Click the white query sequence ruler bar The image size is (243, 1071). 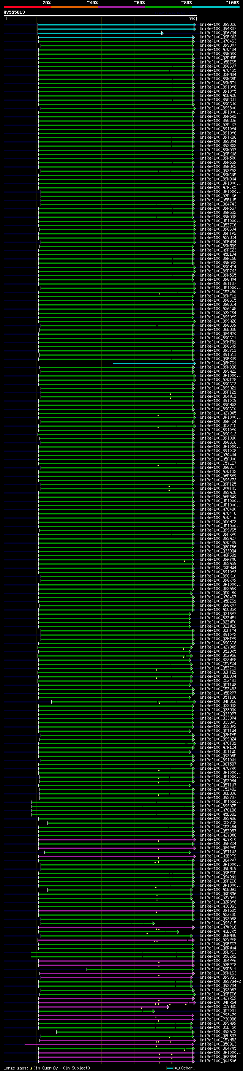coord(100,16)
